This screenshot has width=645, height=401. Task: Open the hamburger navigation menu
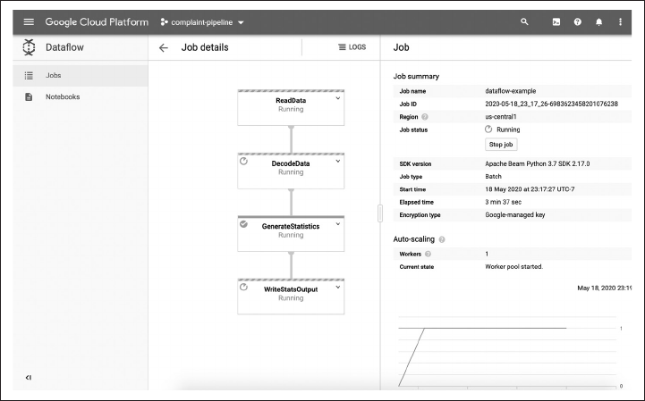coord(29,21)
